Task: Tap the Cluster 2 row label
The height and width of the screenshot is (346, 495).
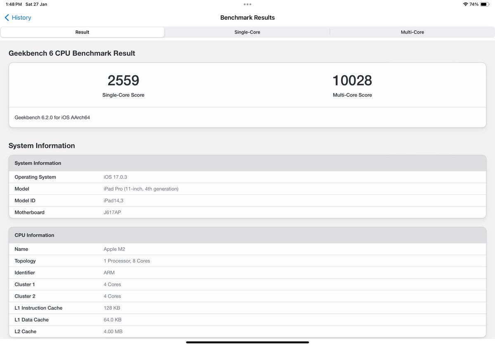Action: [25, 296]
